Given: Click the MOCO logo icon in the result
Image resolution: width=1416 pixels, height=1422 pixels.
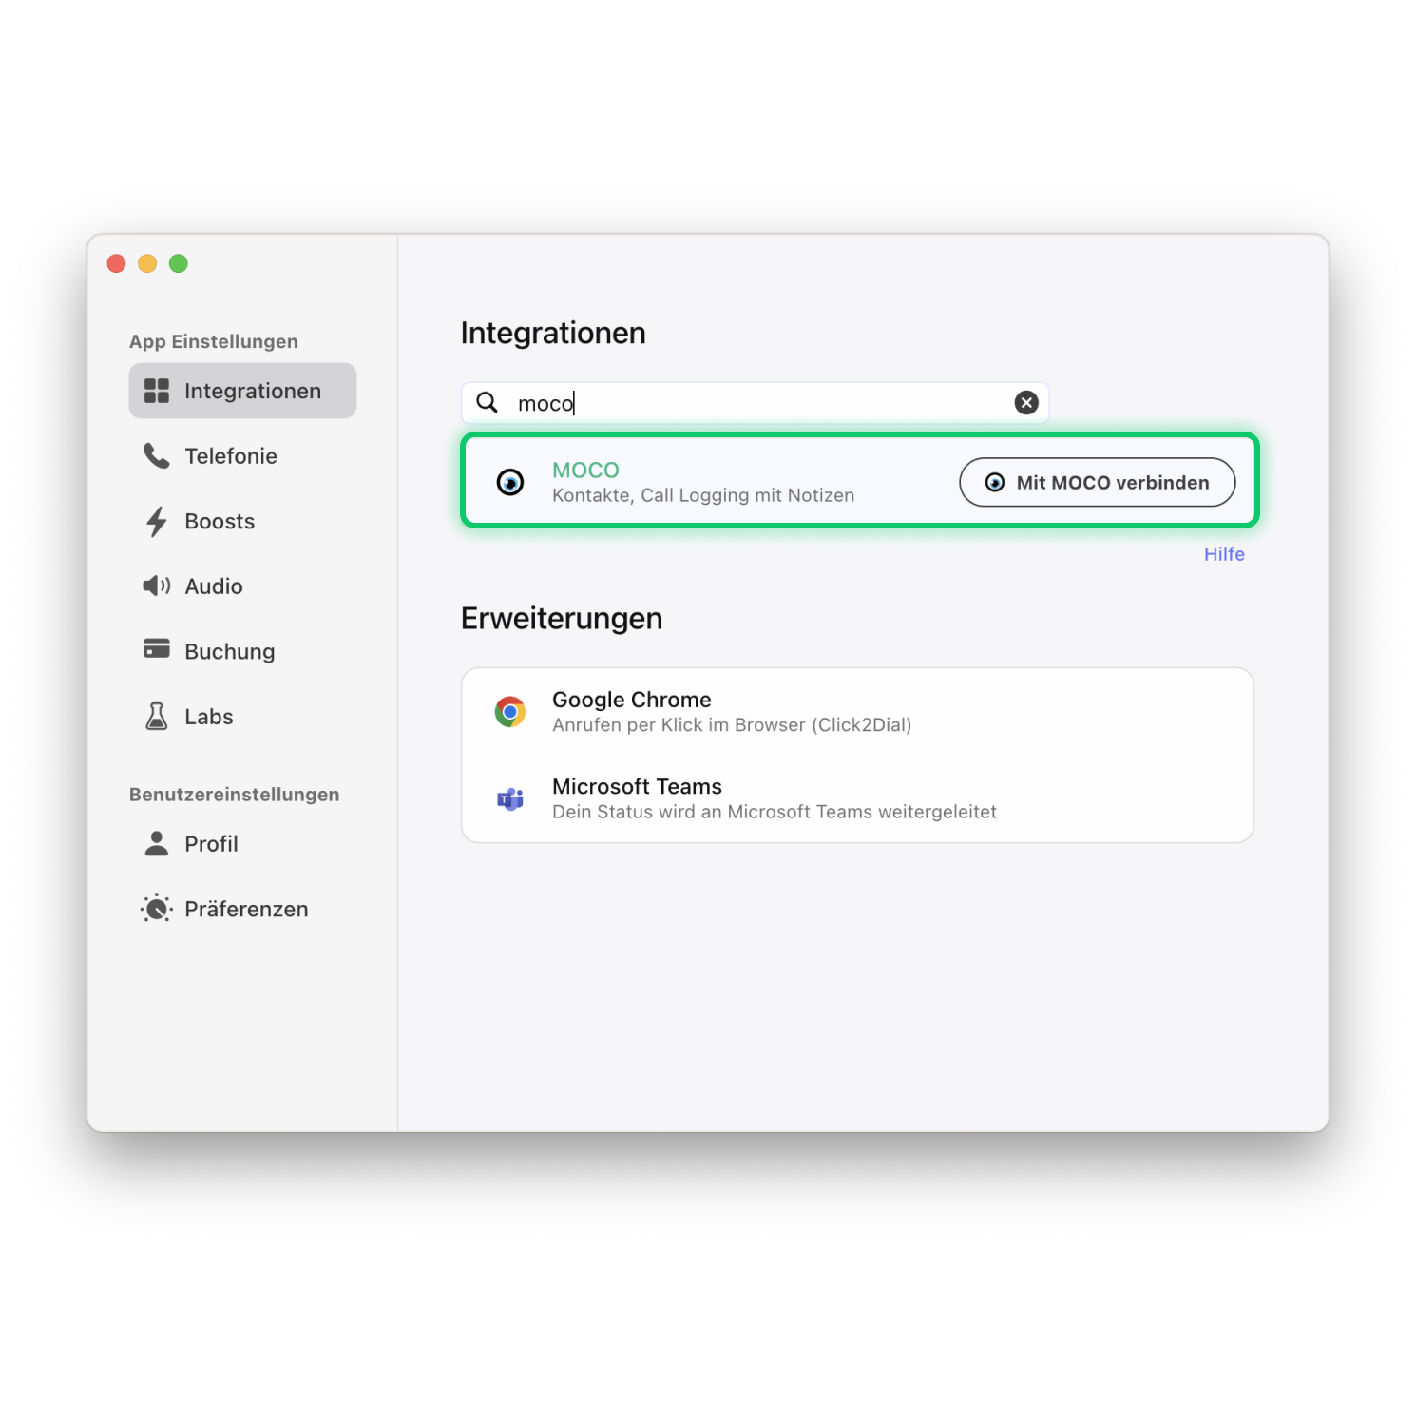Looking at the screenshot, I should [x=510, y=482].
